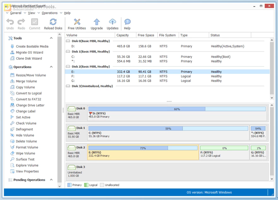Screen dimensions: 278x200
Task: Sort by the Status column header
Action: pyautogui.click(x=230, y=35)
